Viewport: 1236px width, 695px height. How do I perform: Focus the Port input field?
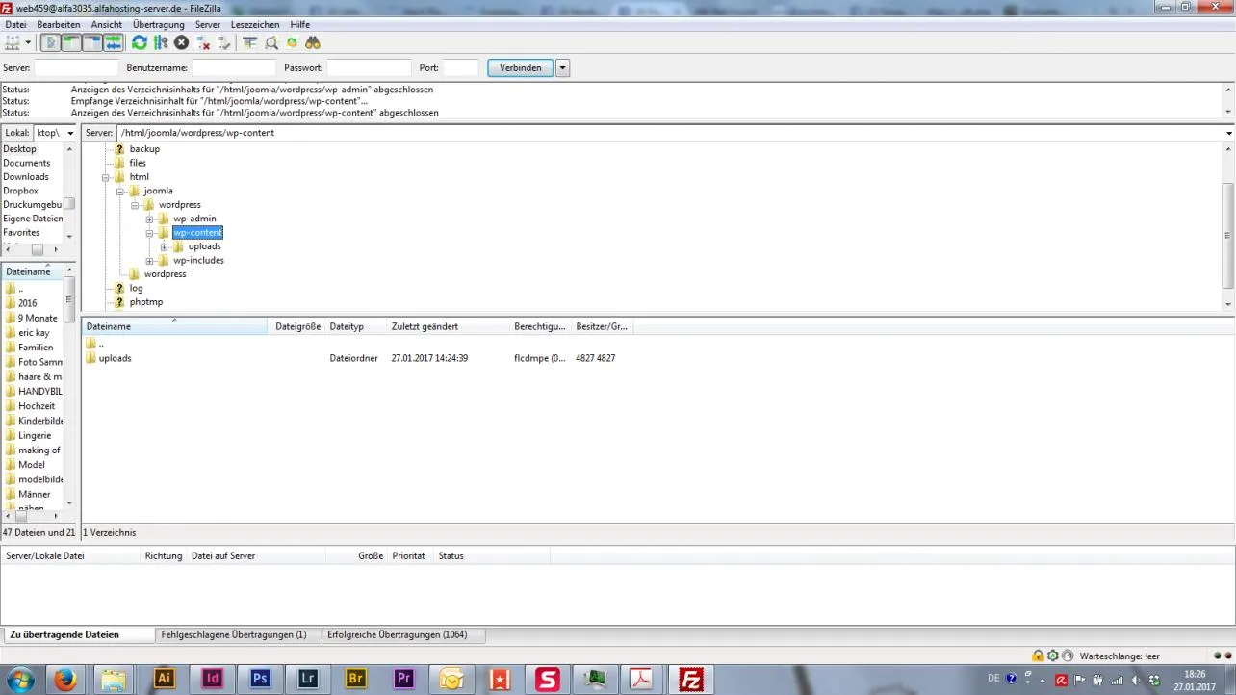coord(461,67)
